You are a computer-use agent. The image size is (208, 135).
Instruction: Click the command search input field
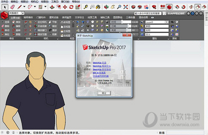coord(148,13)
